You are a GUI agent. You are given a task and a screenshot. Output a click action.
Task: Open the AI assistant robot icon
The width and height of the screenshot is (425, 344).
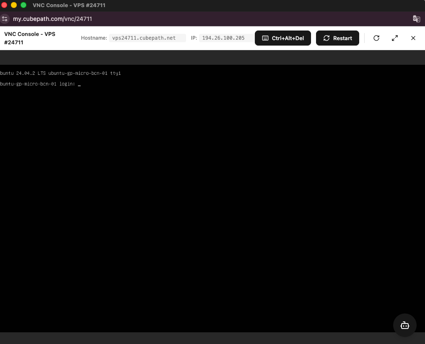[x=404, y=325]
